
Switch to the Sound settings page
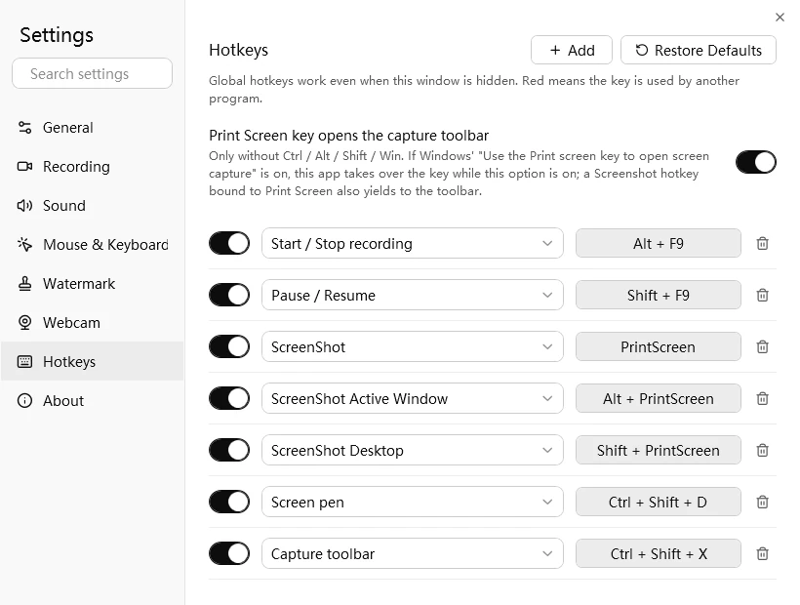pos(92,205)
